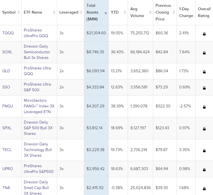Click lock icon in TECL row

(x=204, y=151)
